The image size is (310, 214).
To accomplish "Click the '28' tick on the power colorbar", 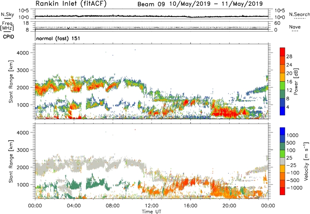I will [x=289, y=56].
